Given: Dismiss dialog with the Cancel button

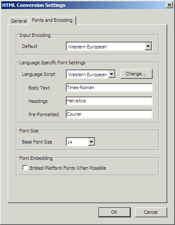Looking at the screenshot, I should (151, 212).
